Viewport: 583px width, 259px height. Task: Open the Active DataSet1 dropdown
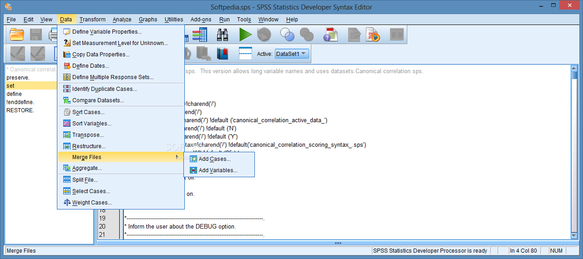(292, 54)
